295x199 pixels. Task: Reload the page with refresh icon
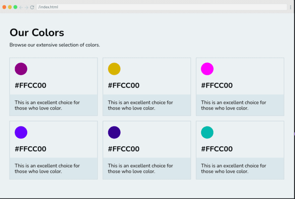[x=32, y=7]
